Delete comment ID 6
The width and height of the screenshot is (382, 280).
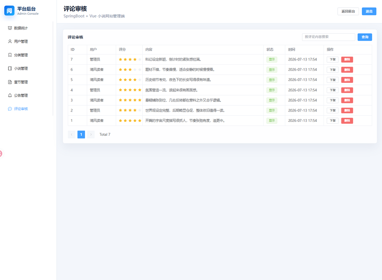click(347, 70)
